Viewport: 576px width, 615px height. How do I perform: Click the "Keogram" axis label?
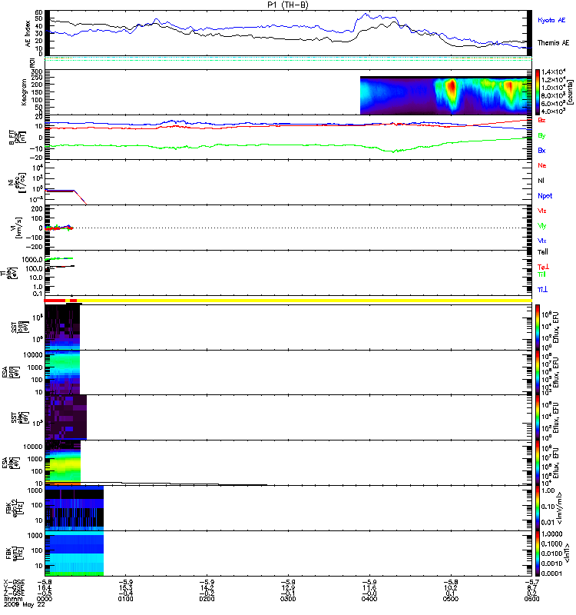pyautogui.click(x=24, y=91)
